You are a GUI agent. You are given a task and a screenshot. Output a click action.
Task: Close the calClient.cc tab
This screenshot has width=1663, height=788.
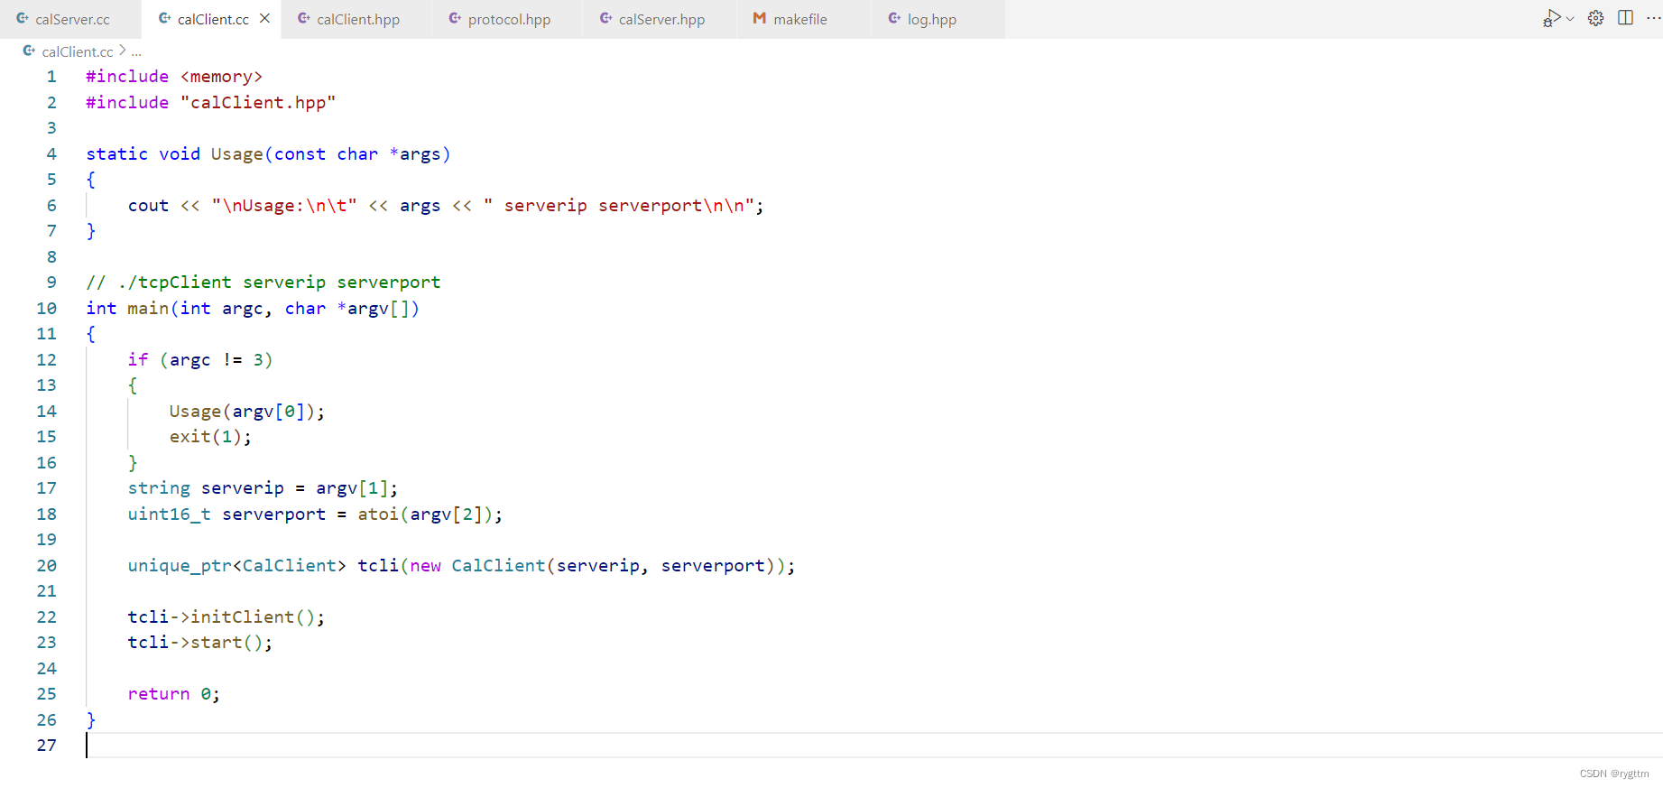264,19
